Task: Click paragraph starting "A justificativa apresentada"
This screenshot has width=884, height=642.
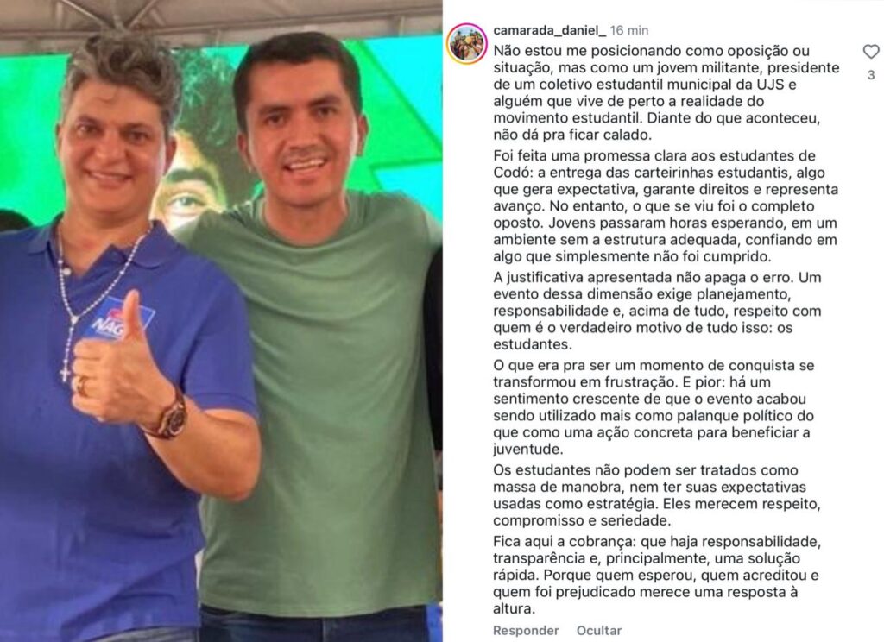Action: [x=657, y=311]
